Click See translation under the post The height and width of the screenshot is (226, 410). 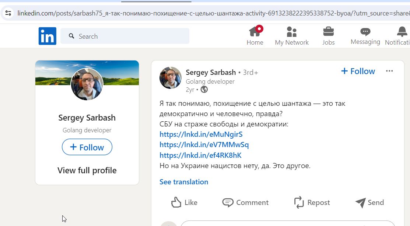(x=184, y=182)
